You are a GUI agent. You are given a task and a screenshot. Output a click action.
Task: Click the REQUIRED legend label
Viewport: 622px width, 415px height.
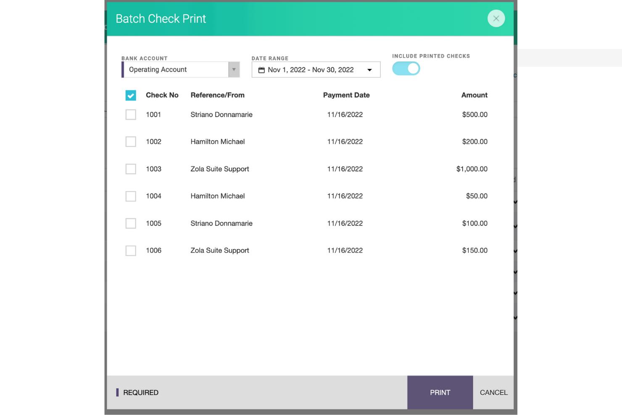(x=140, y=392)
